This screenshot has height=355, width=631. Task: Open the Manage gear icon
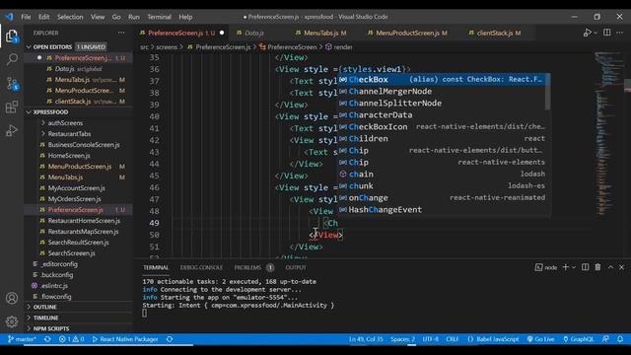pos(12,321)
